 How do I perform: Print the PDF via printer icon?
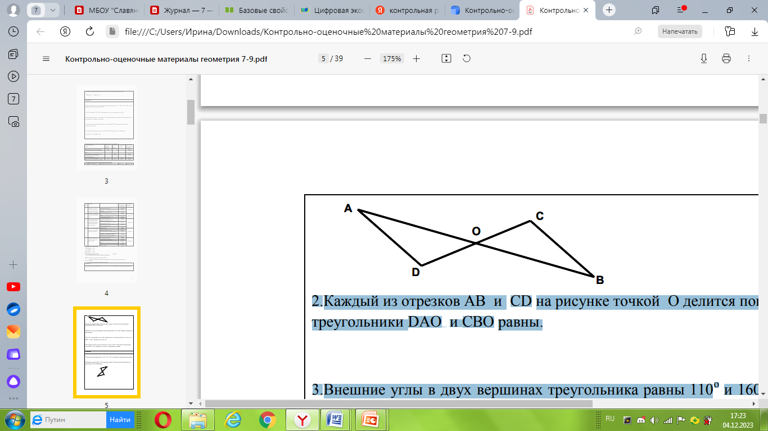726,58
